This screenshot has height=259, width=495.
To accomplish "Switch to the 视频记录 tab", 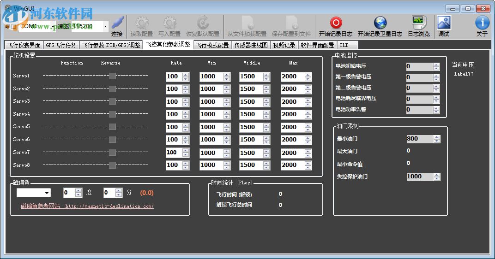I will point(284,45).
